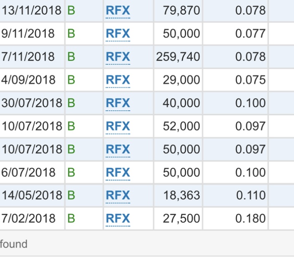
Task: Click green B in 14/05/2018 row
Action: click(71, 196)
